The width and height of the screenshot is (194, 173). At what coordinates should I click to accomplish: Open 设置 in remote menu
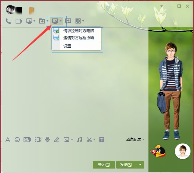(76, 46)
